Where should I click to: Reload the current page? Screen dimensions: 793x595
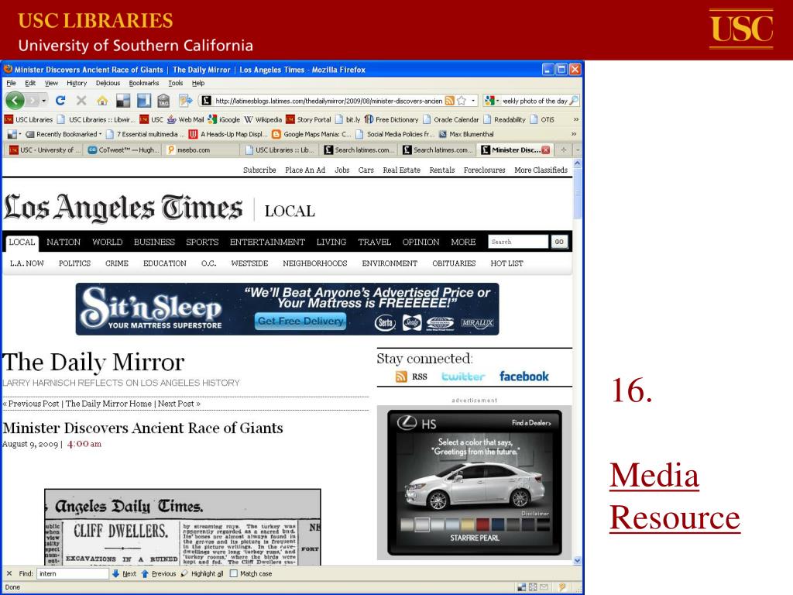click(60, 101)
